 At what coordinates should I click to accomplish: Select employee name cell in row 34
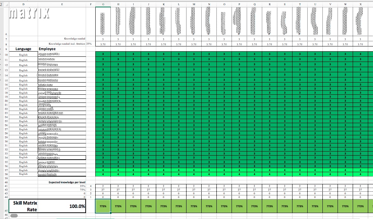click(x=62, y=157)
